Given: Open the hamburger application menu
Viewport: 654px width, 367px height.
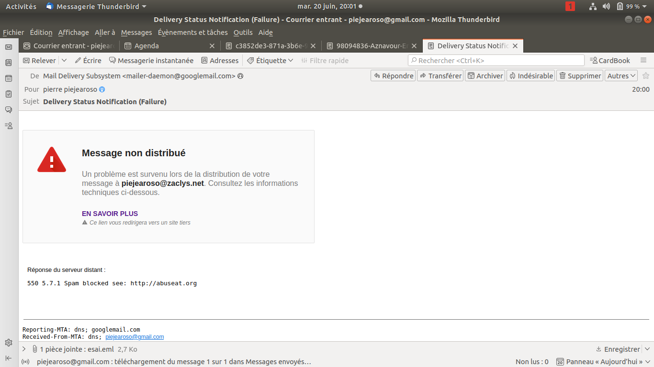Looking at the screenshot, I should coord(643,60).
